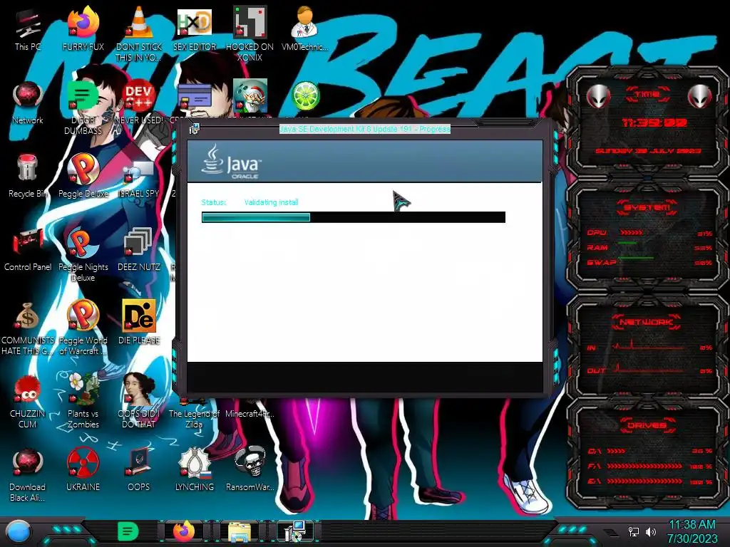Open File Explorer from the taskbar

(x=240, y=532)
